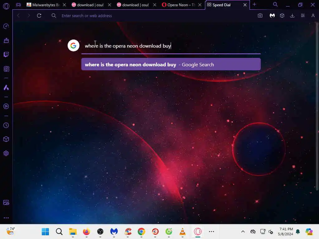Choose the Google Search suggestion row

(171, 64)
